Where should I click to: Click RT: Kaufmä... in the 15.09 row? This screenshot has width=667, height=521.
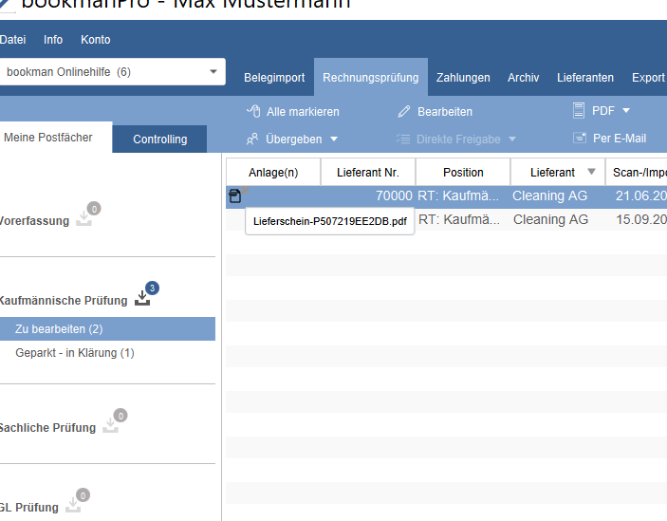pyautogui.click(x=459, y=219)
